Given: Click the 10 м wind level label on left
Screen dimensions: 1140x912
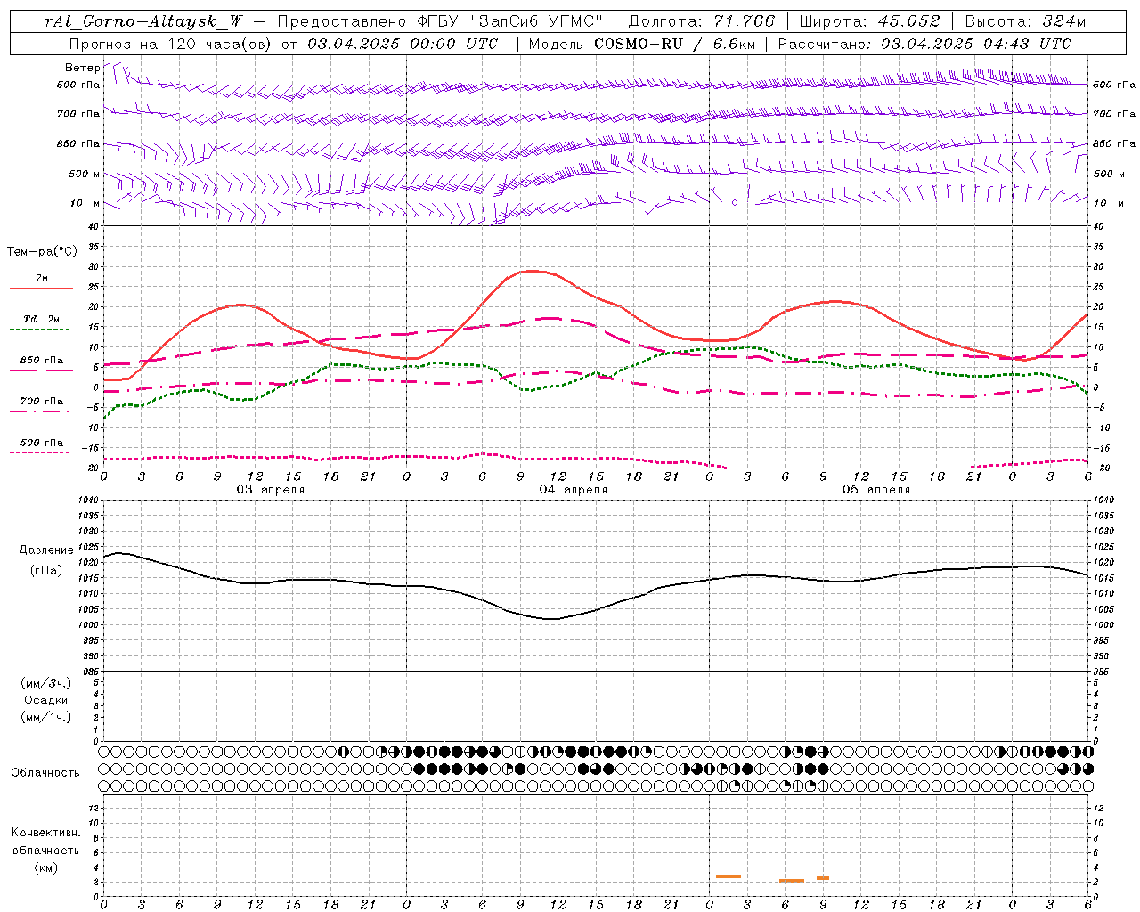Looking at the screenshot, I should [85, 203].
